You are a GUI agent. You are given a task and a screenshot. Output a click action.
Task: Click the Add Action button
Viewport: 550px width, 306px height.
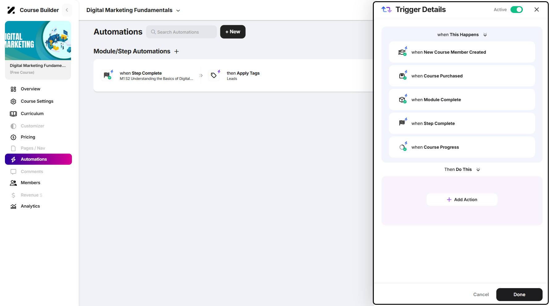pyautogui.click(x=462, y=200)
